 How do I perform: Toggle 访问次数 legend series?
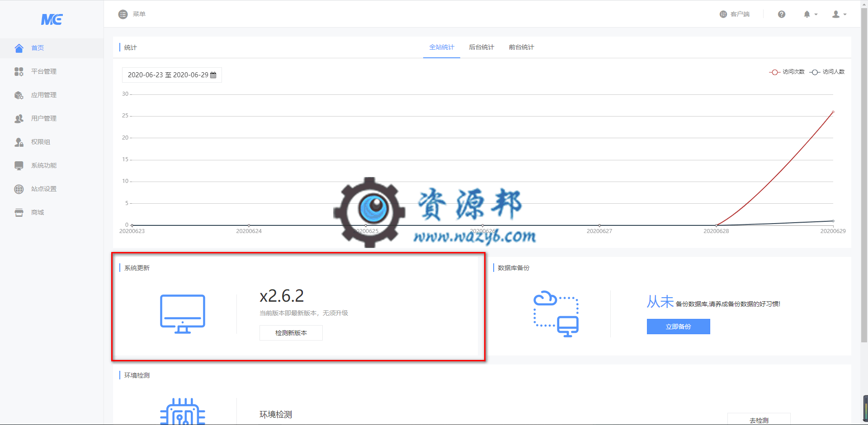coord(787,72)
